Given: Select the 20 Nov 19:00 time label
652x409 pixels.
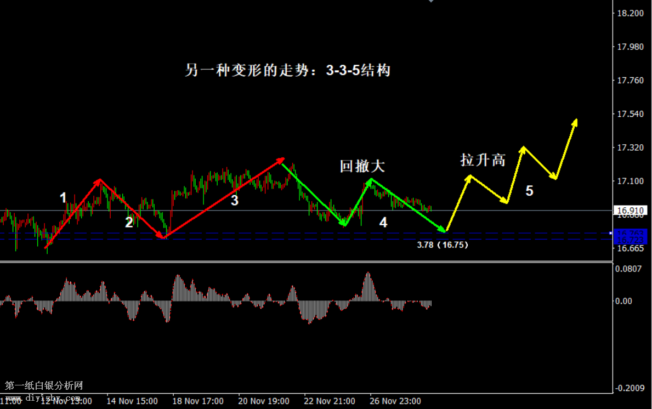Looking at the screenshot, I should (x=263, y=401).
